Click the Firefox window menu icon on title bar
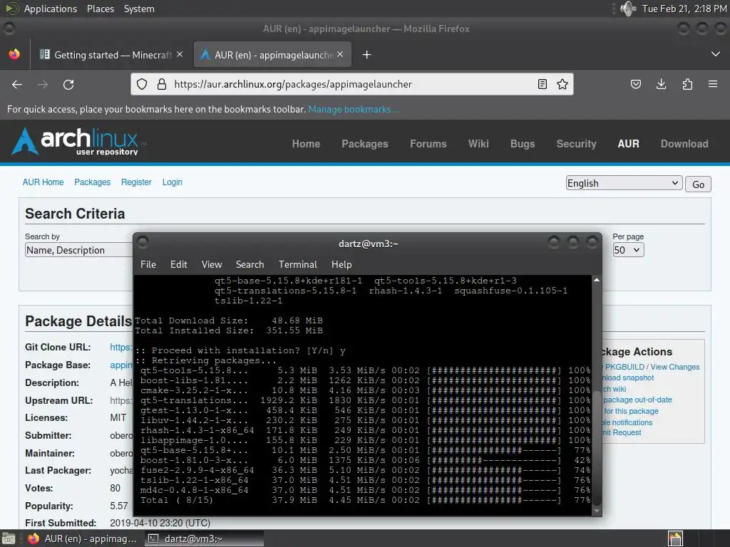 tap(9, 28)
